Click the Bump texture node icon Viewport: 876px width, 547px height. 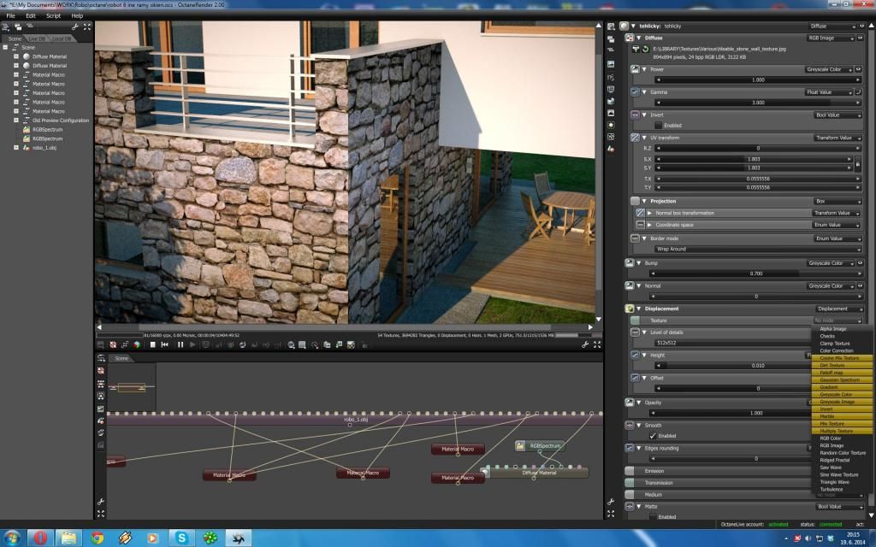(x=630, y=263)
